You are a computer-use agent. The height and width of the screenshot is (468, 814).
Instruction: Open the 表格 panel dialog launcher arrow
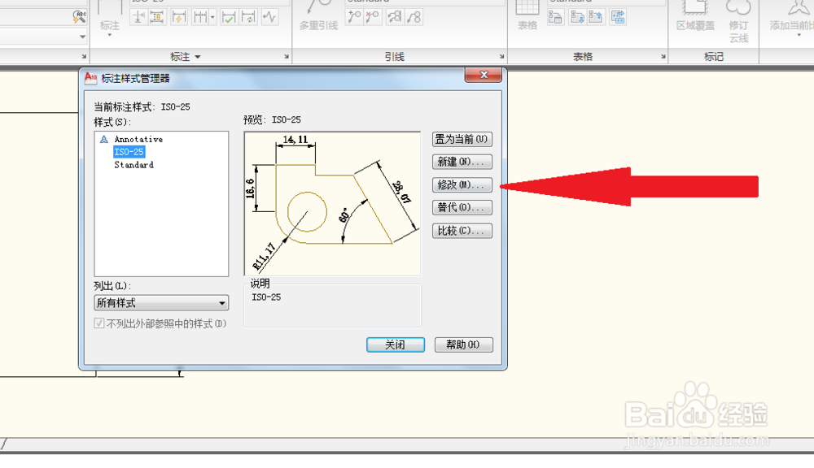pos(663,57)
